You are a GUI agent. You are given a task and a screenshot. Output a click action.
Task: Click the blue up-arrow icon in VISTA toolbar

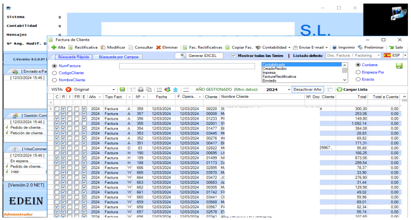coord(175,90)
